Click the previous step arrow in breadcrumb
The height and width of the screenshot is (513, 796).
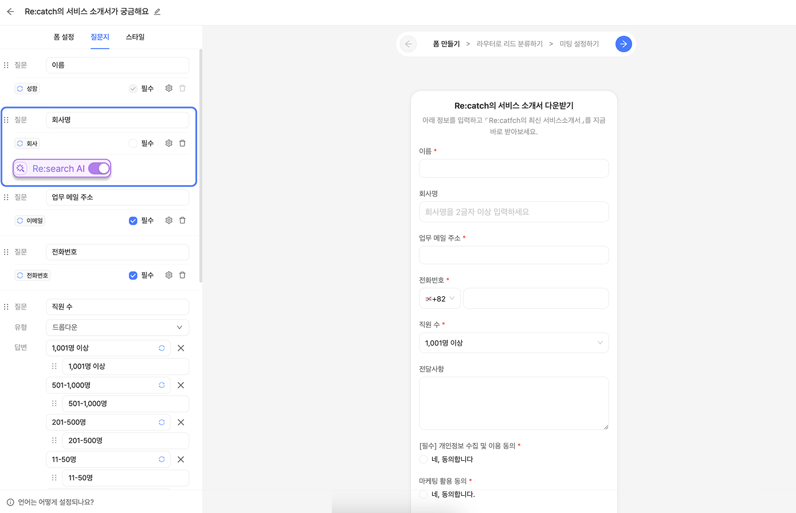pos(408,44)
